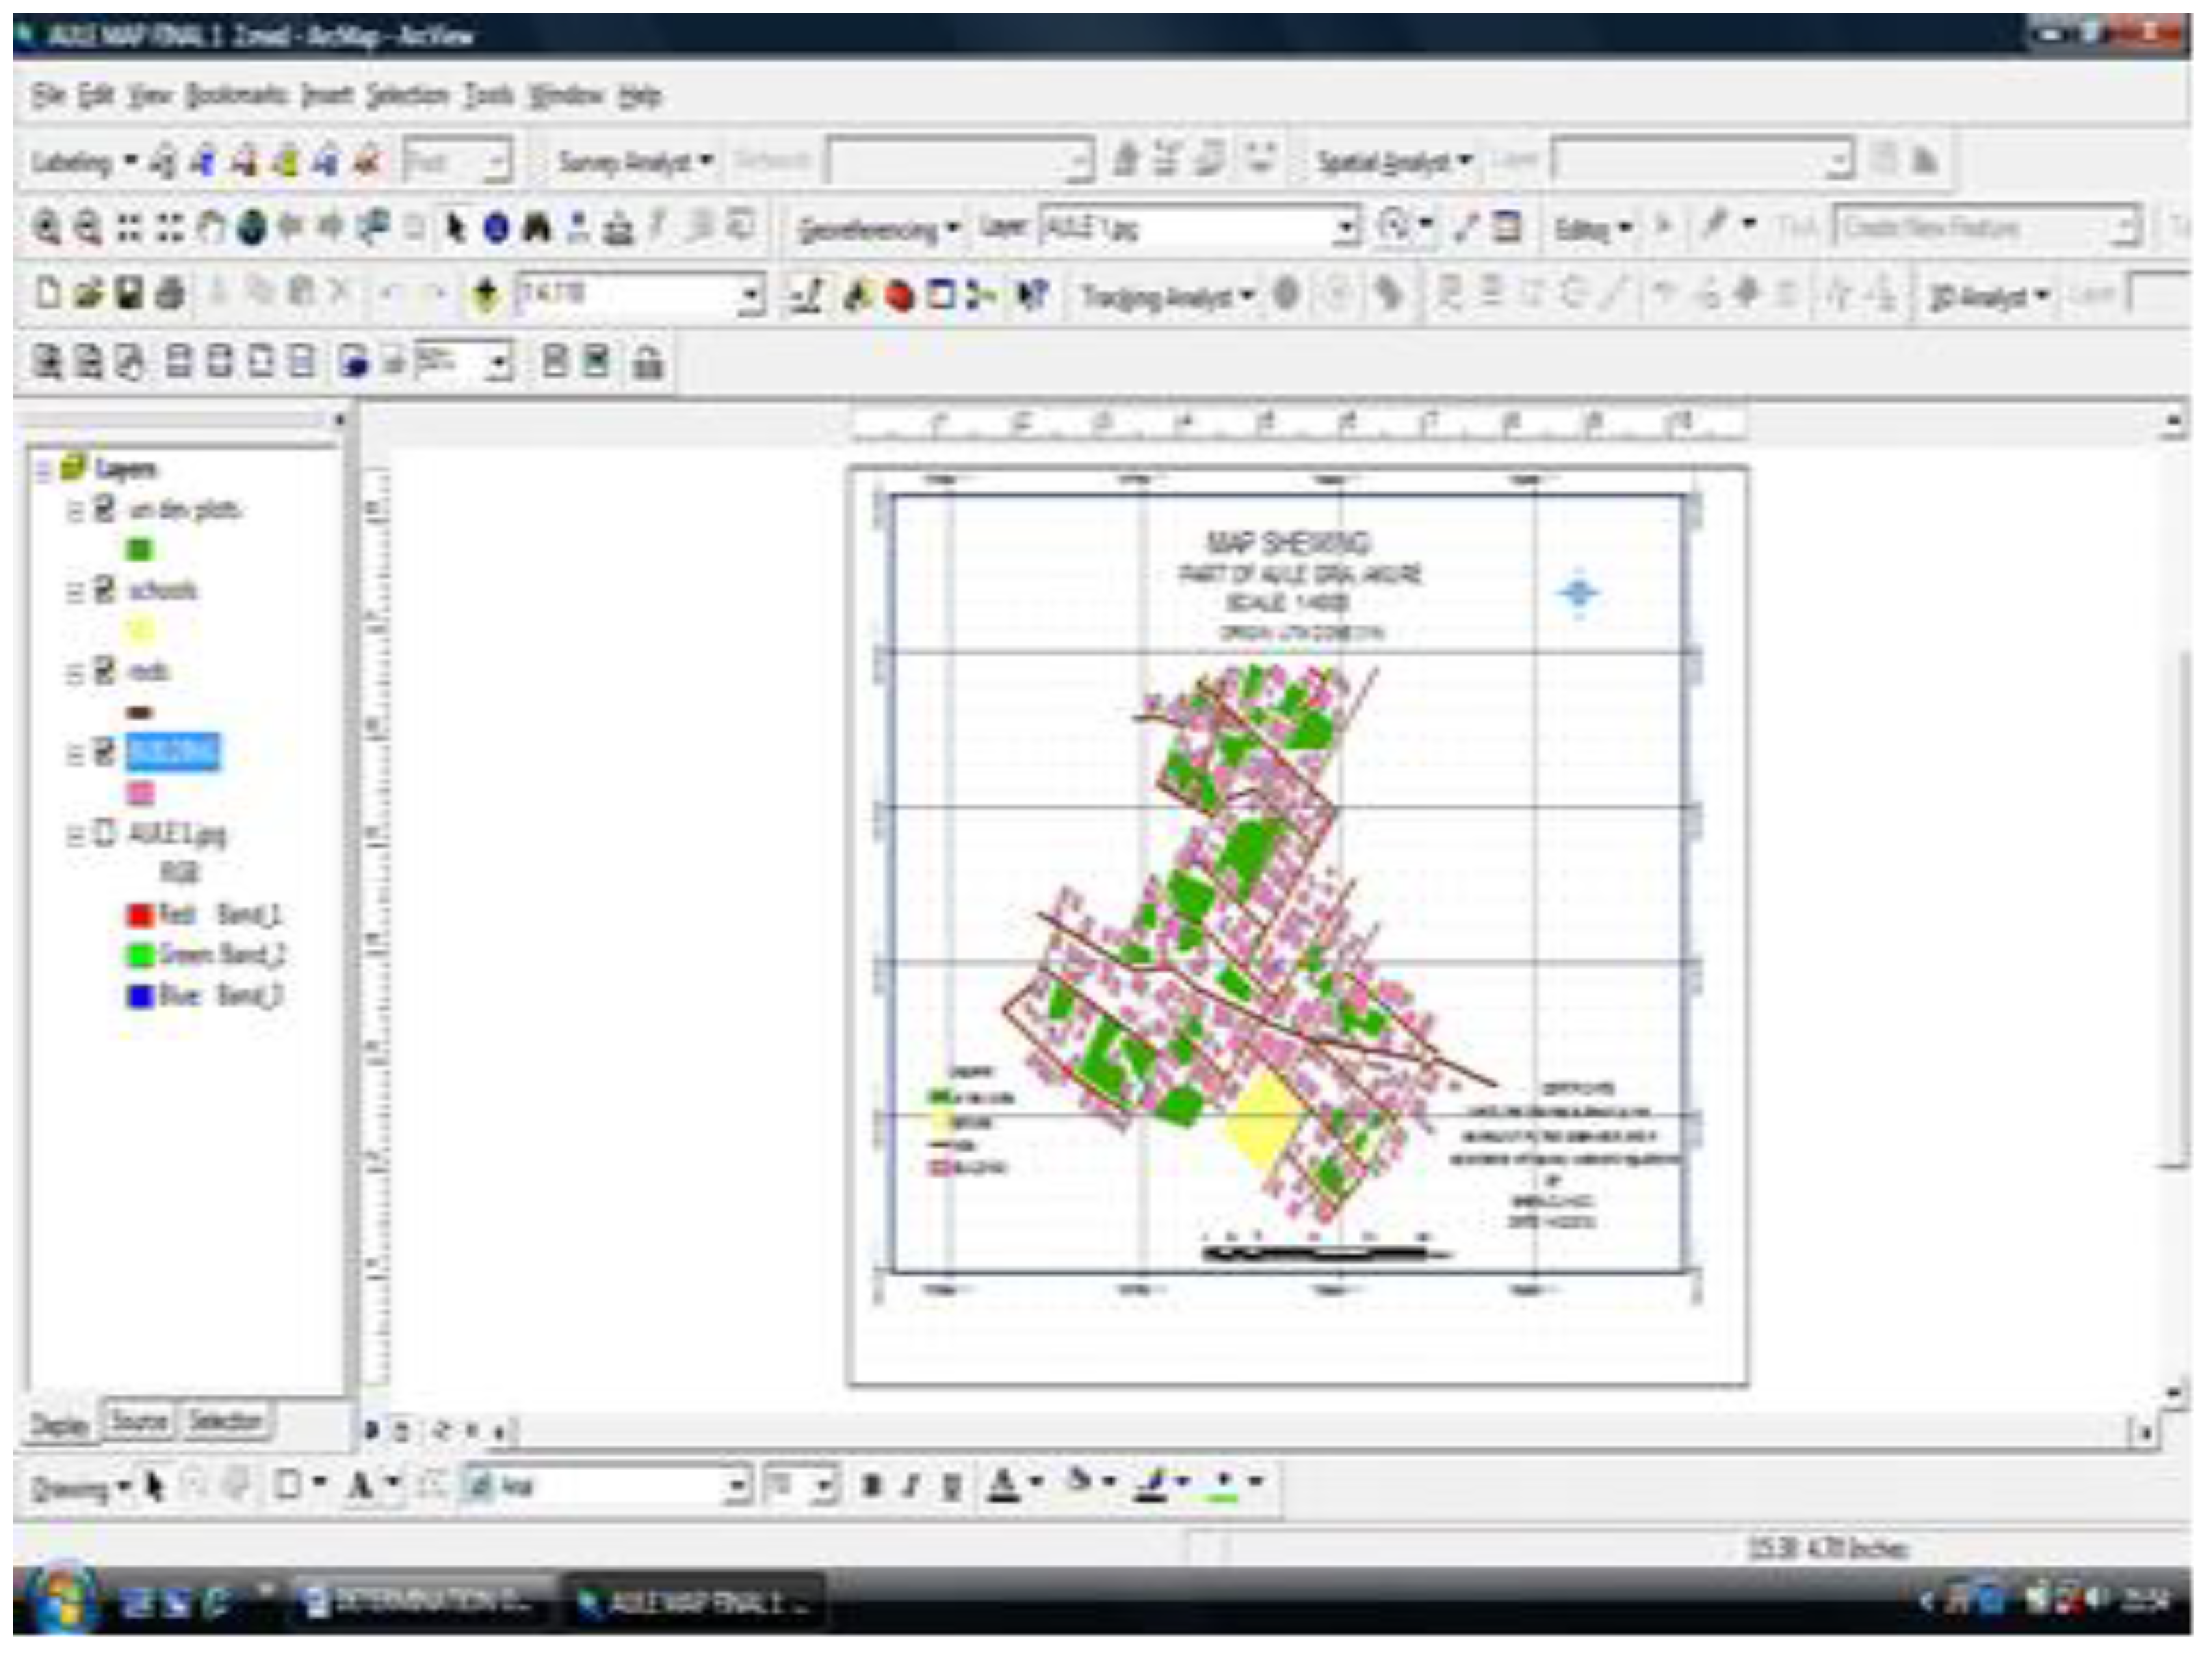Click the Save diskette icon

click(129, 294)
